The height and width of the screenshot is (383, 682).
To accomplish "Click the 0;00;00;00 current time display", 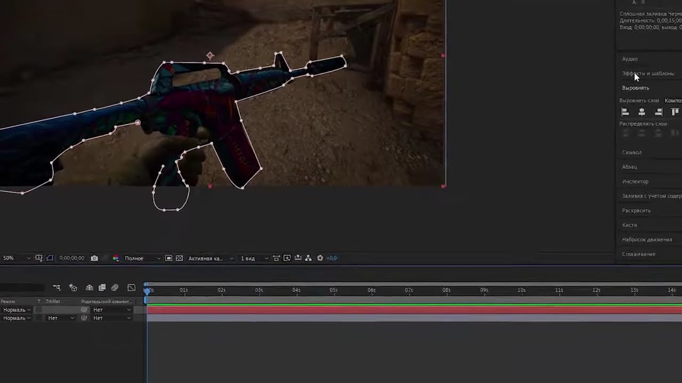I will tap(72, 258).
